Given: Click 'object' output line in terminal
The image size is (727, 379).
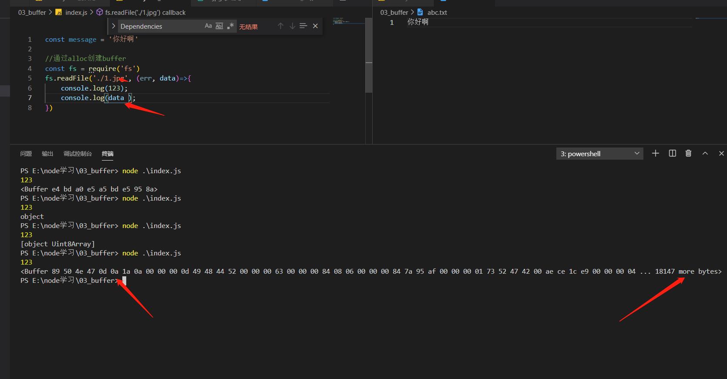Looking at the screenshot, I should (x=32, y=217).
